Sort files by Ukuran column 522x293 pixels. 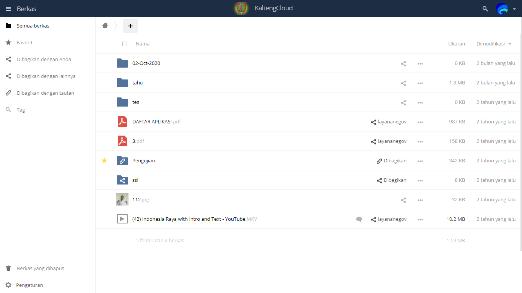tap(456, 44)
